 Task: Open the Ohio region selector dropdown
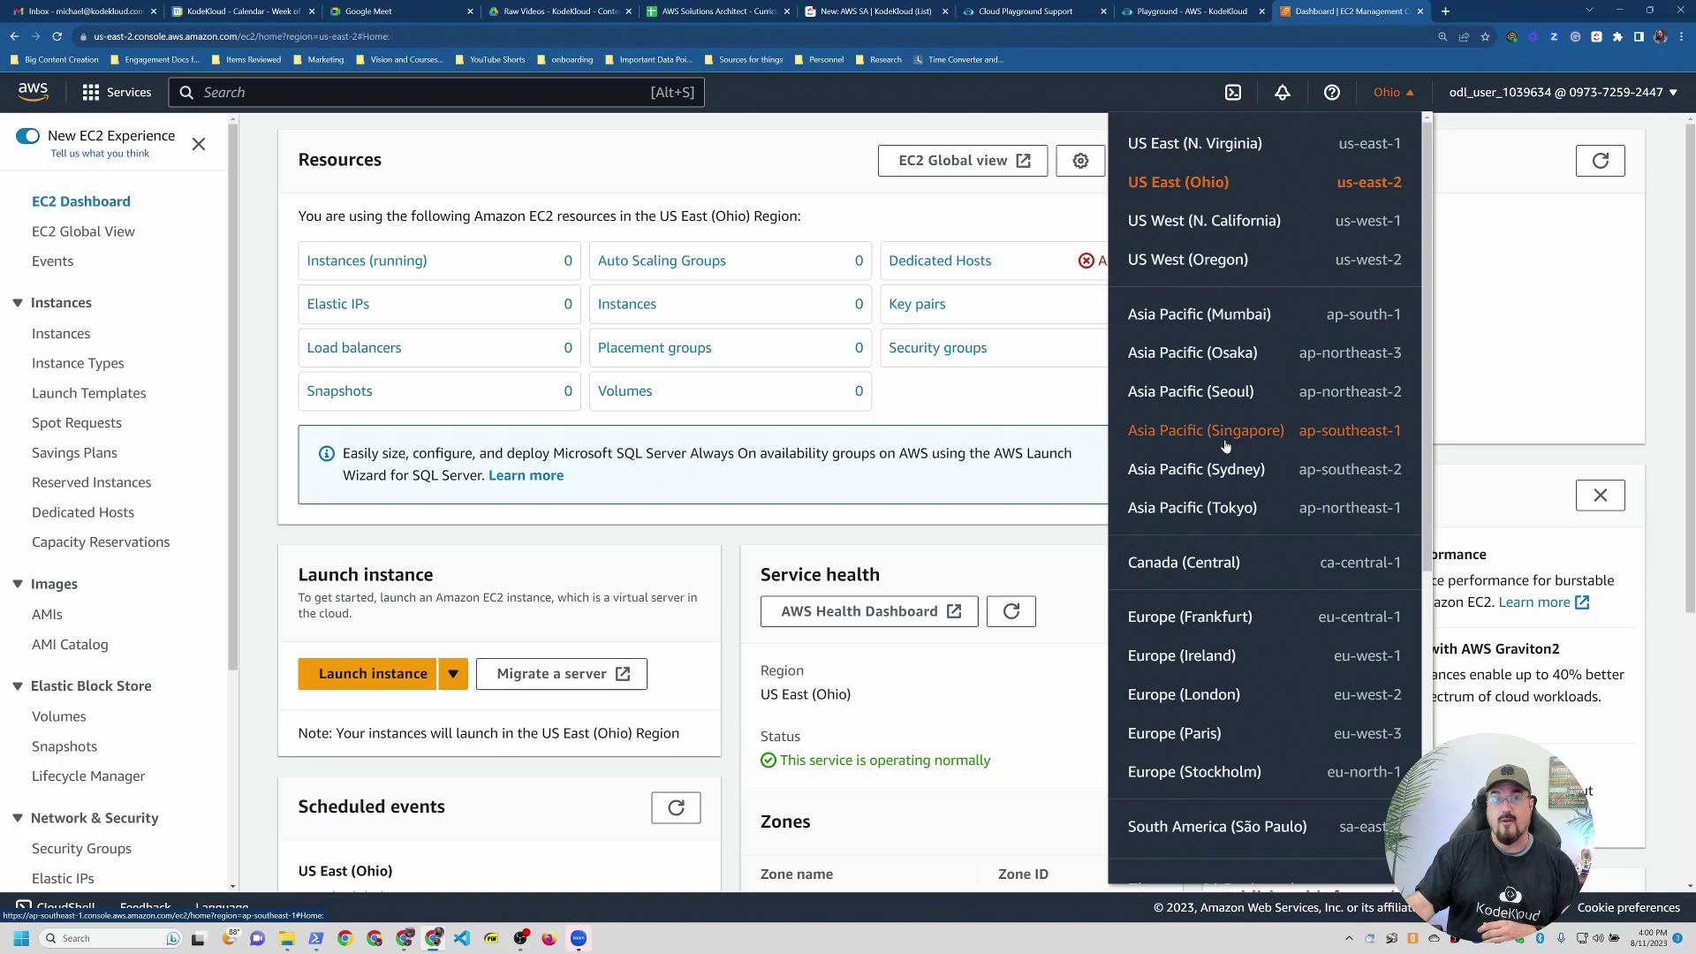pyautogui.click(x=1393, y=92)
